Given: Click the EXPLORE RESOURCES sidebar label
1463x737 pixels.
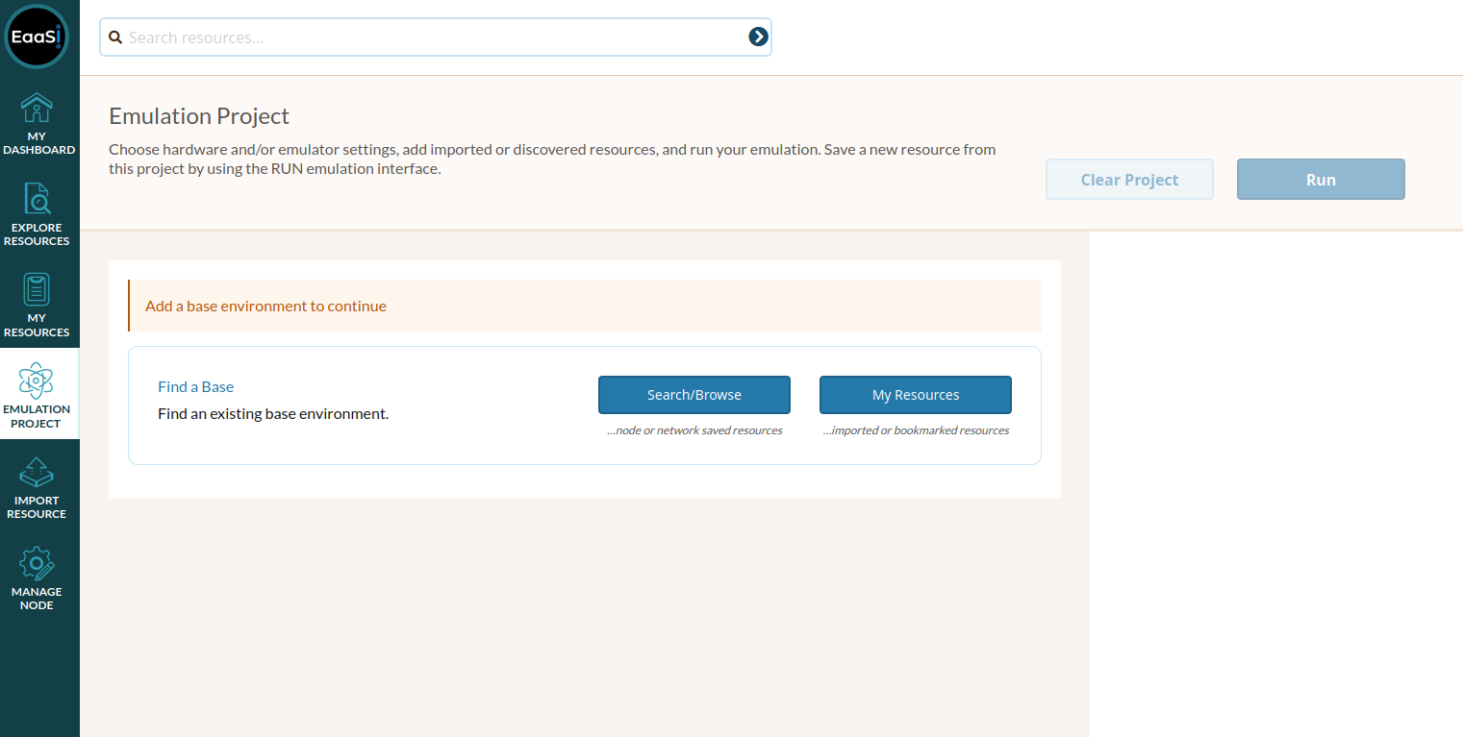Looking at the screenshot, I should pos(37,234).
